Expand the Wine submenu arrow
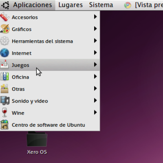The image size is (163, 163). click(x=95, y=112)
